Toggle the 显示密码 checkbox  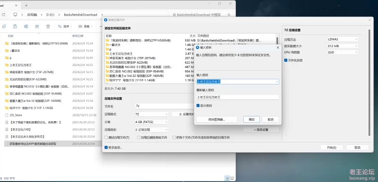[x=198, y=106]
